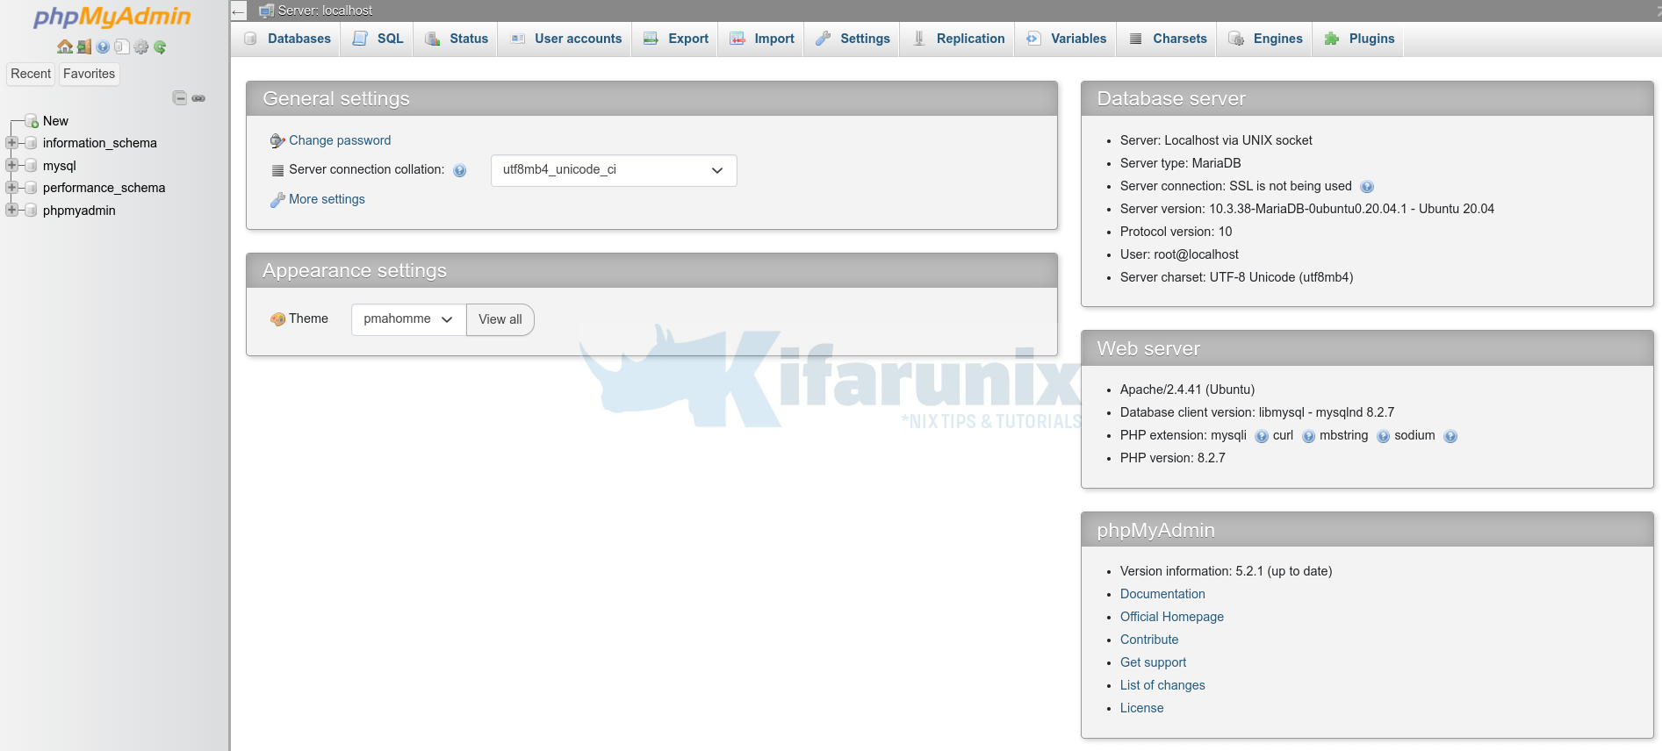Open the Plugins tab
Viewport: 1662px width, 751px height.
coord(1358,39)
